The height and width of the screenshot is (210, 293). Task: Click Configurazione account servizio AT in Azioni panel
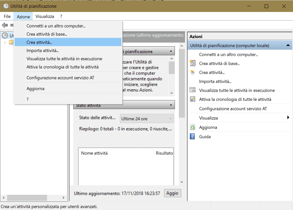tap(233, 109)
